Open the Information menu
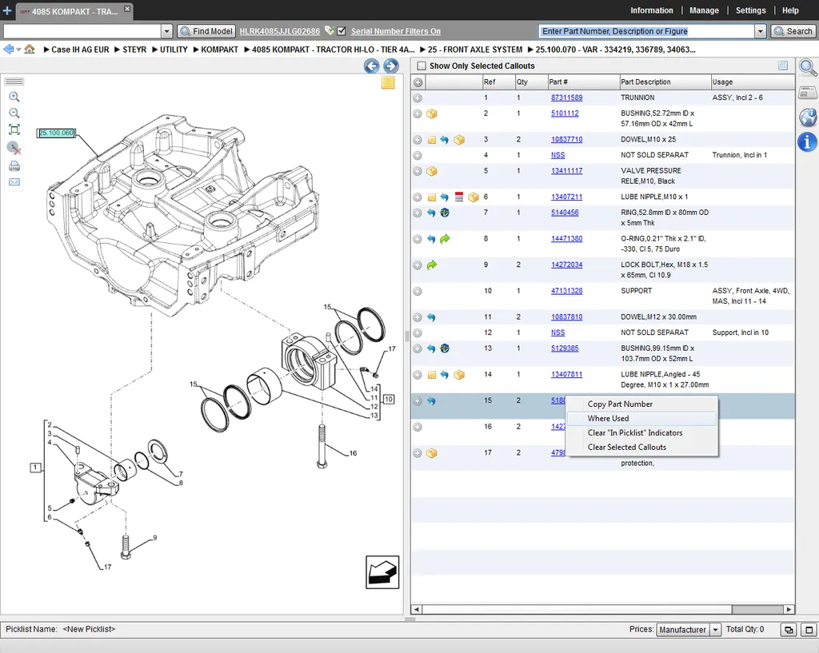The image size is (819, 653). [651, 10]
